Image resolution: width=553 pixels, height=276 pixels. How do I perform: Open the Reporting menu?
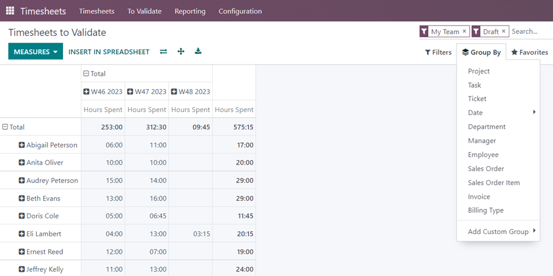[189, 11]
